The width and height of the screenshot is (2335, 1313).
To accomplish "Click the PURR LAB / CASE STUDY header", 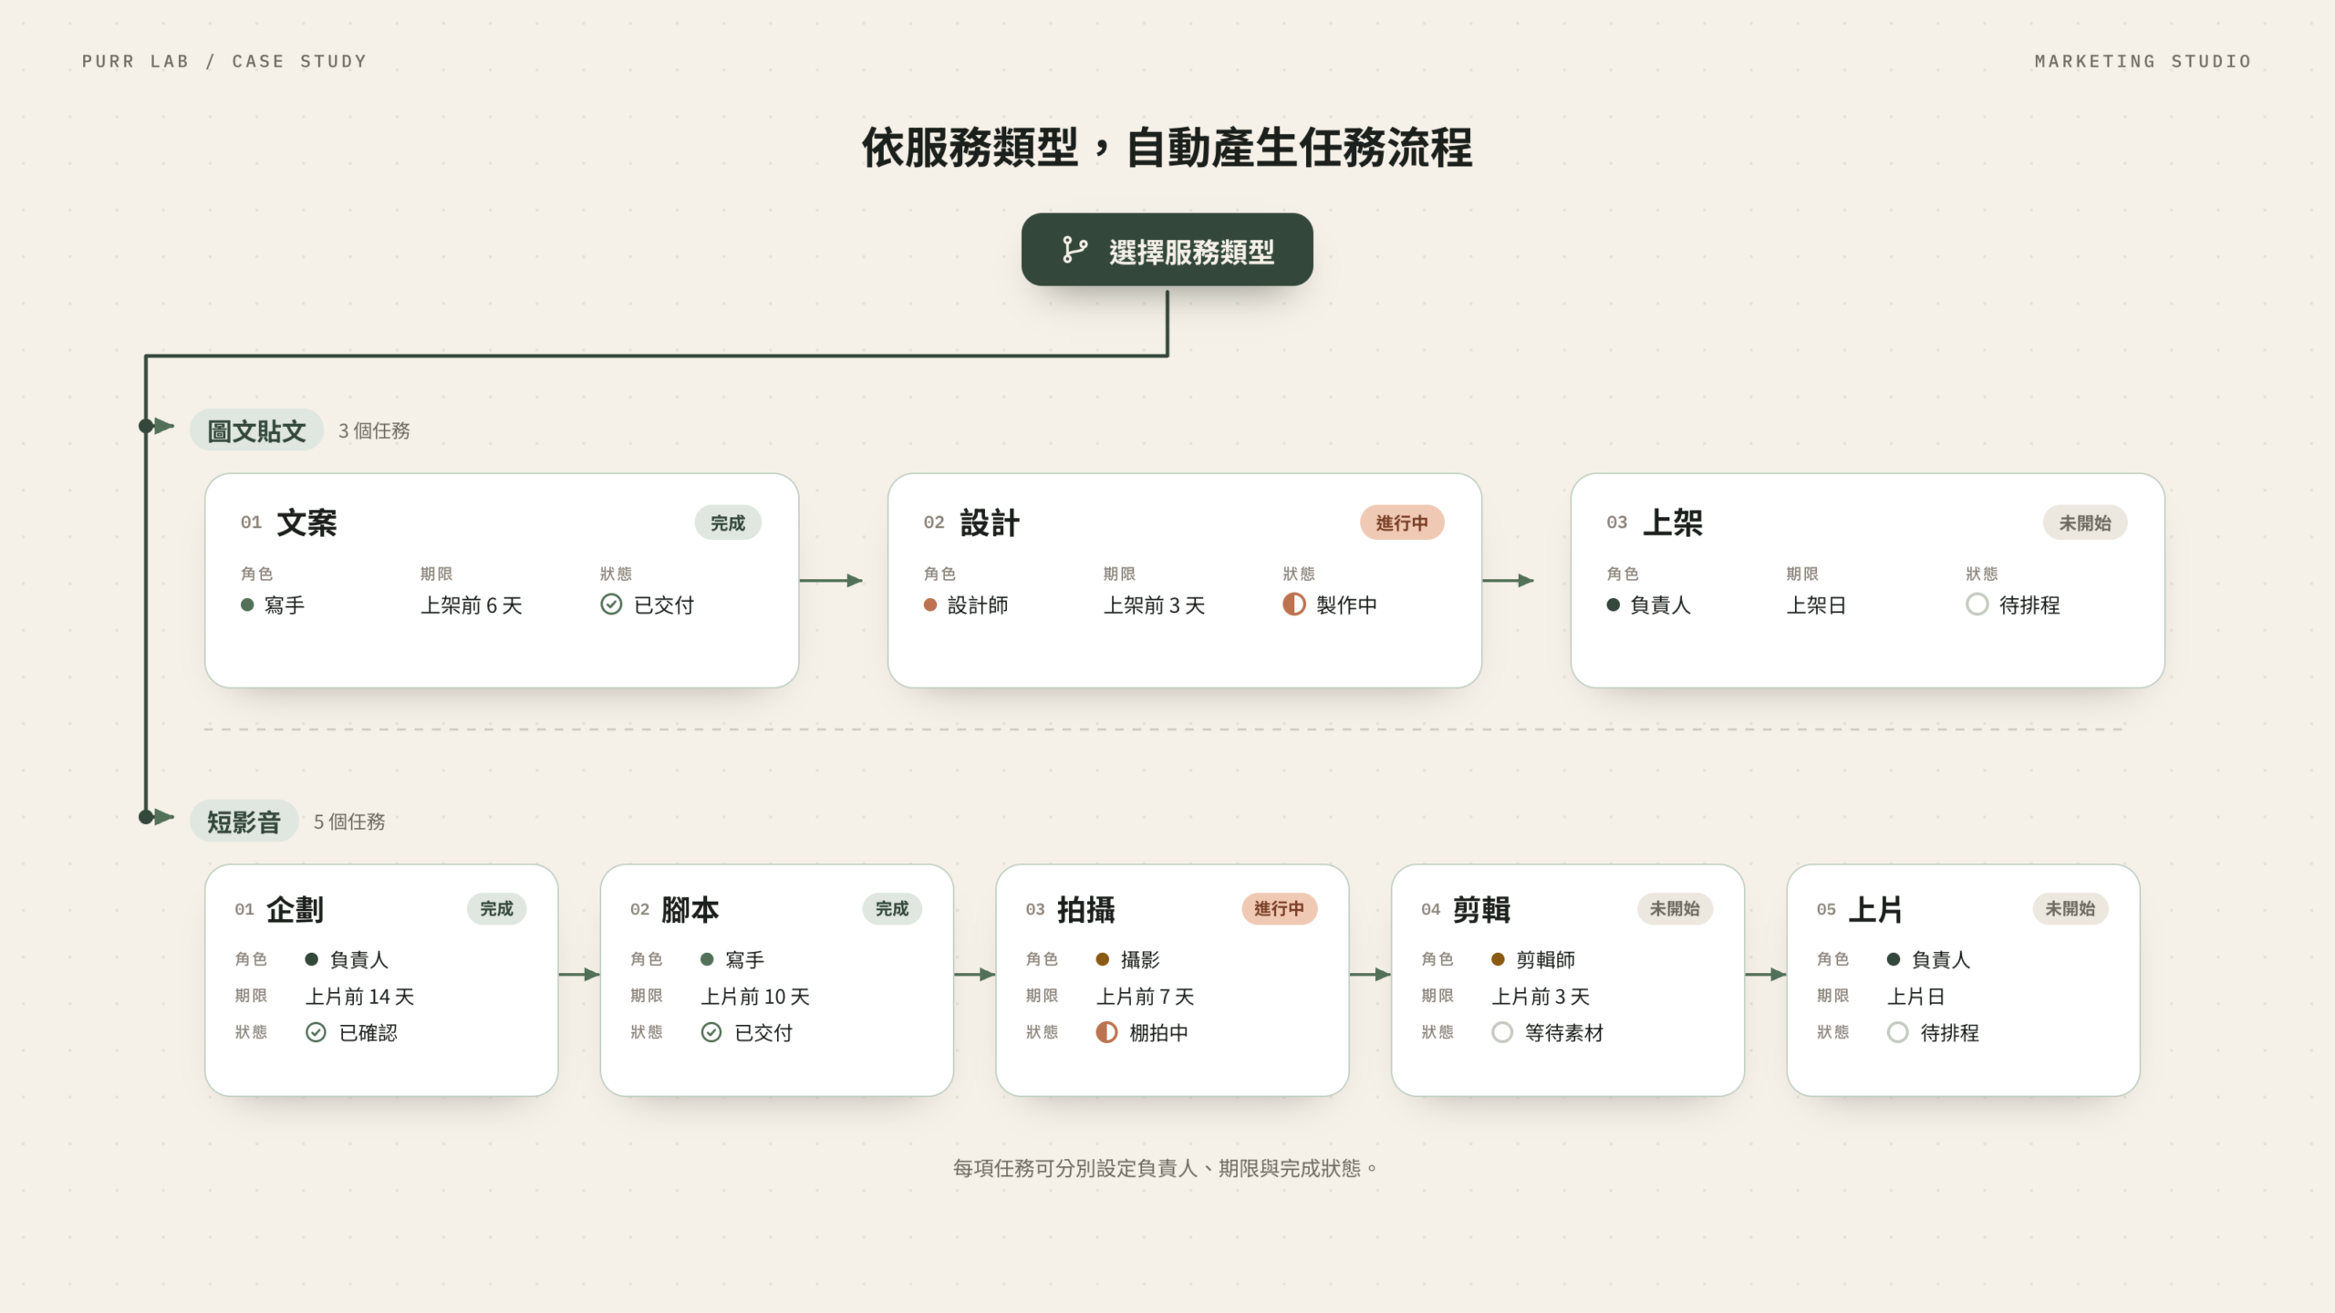I will 224,61.
